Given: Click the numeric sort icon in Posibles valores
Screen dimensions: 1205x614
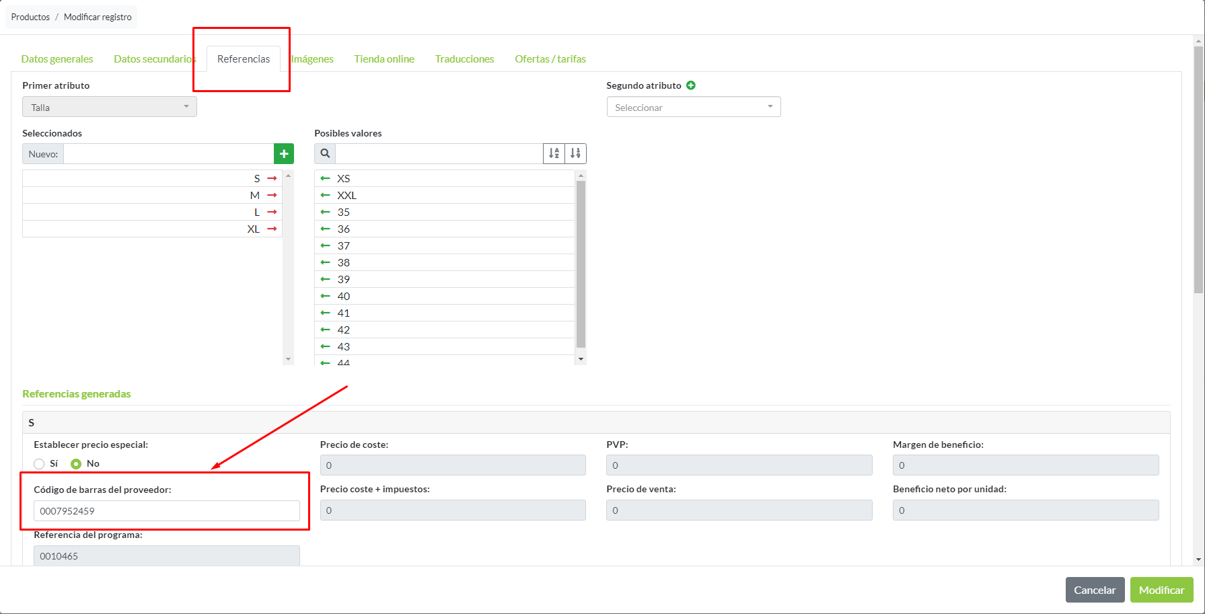Looking at the screenshot, I should 575,154.
